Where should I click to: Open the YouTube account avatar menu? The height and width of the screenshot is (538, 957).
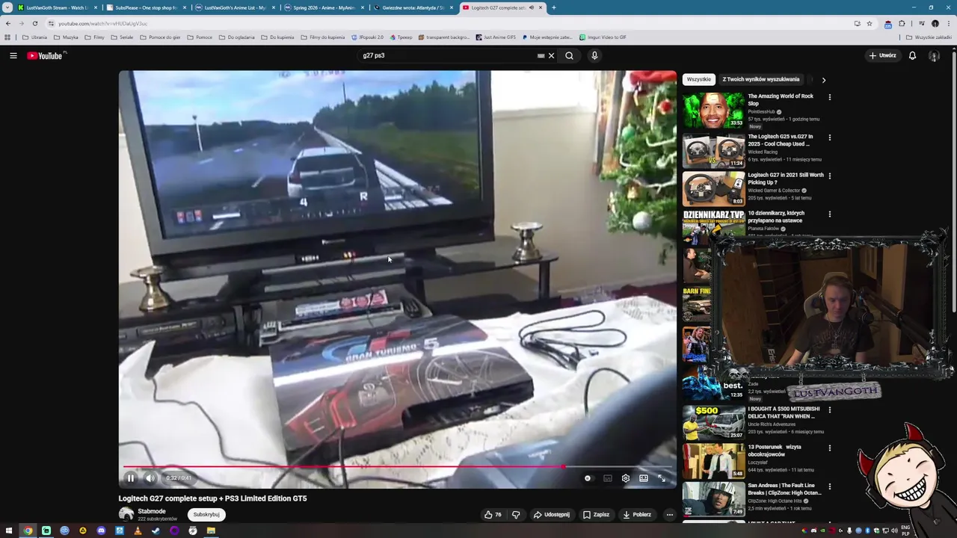click(x=934, y=55)
